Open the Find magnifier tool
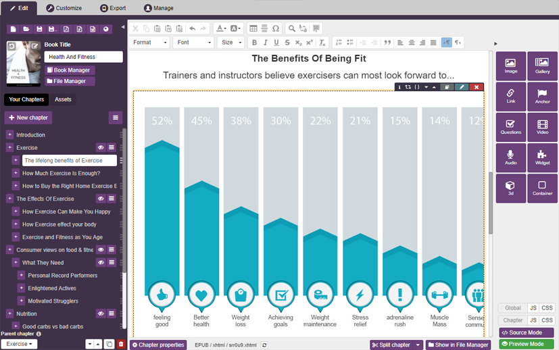The image size is (559, 350). pyautogui.click(x=291, y=28)
